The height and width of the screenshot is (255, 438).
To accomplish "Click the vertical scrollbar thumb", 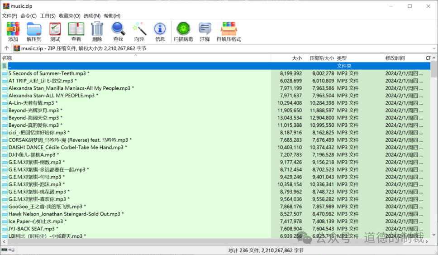I will [434, 69].
